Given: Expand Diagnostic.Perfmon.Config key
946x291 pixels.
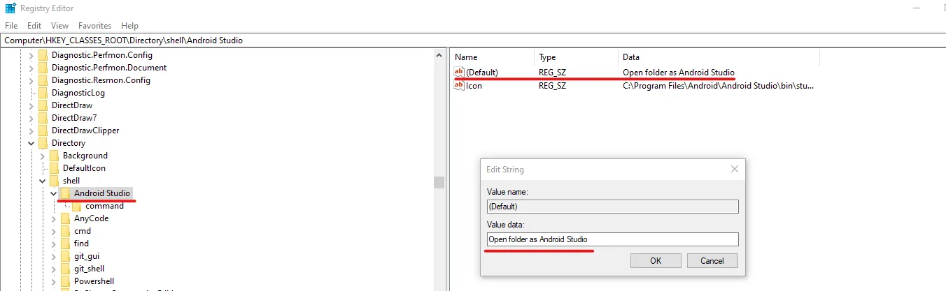Looking at the screenshot, I should click(x=31, y=55).
